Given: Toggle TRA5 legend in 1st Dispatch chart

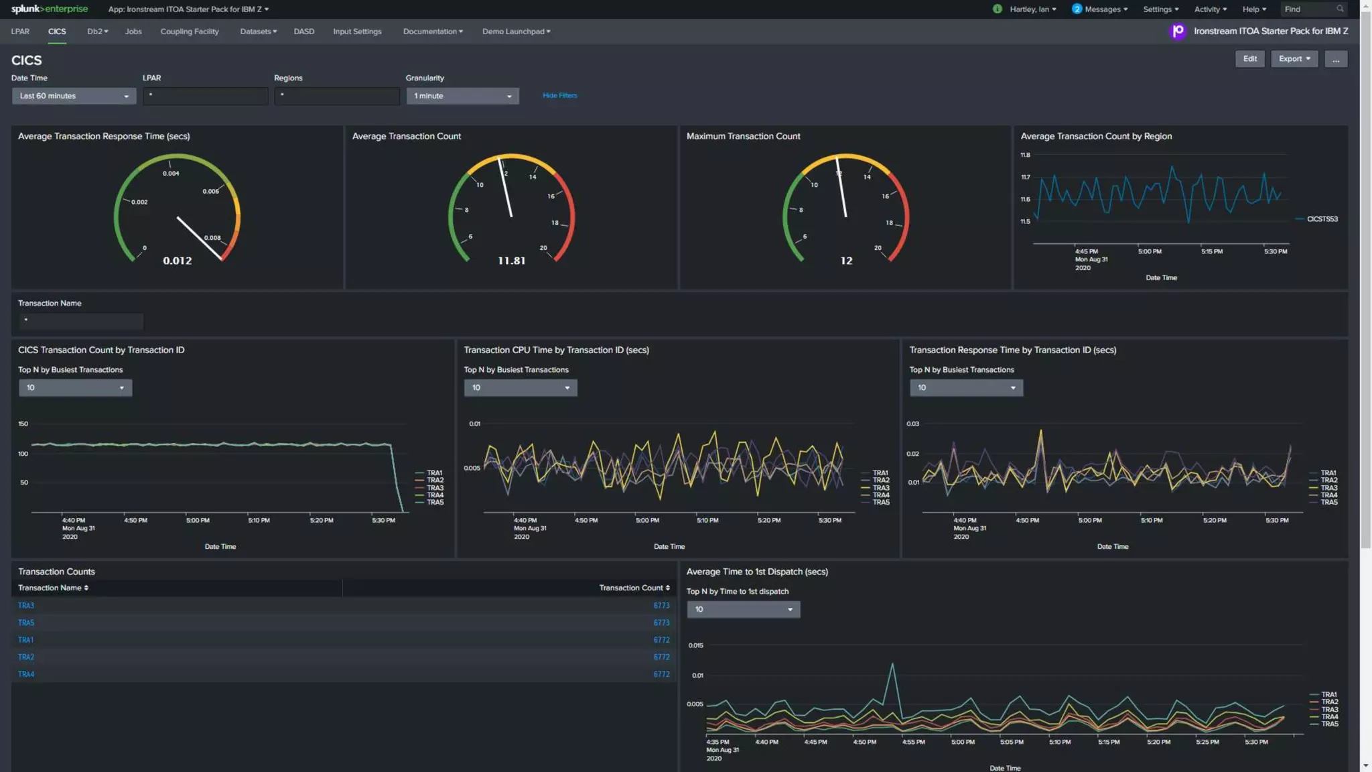Looking at the screenshot, I should click(x=1329, y=724).
